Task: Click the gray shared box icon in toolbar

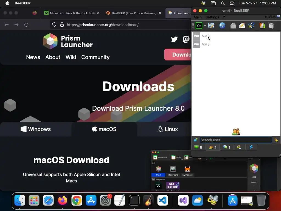Action: (271, 26)
